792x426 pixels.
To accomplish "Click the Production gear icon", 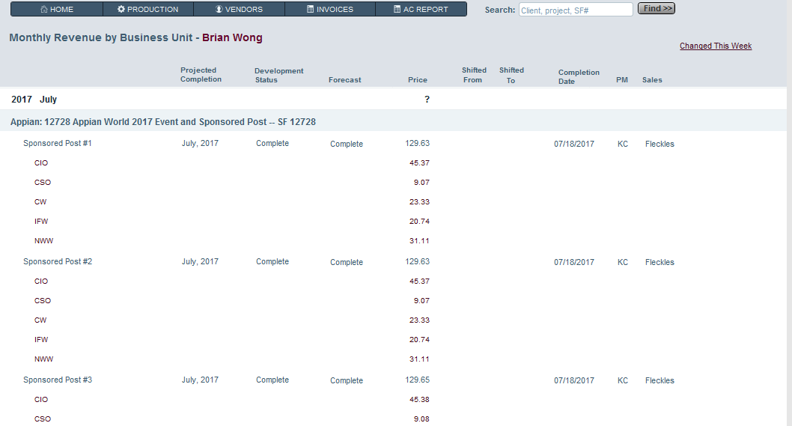I will 121,9.
